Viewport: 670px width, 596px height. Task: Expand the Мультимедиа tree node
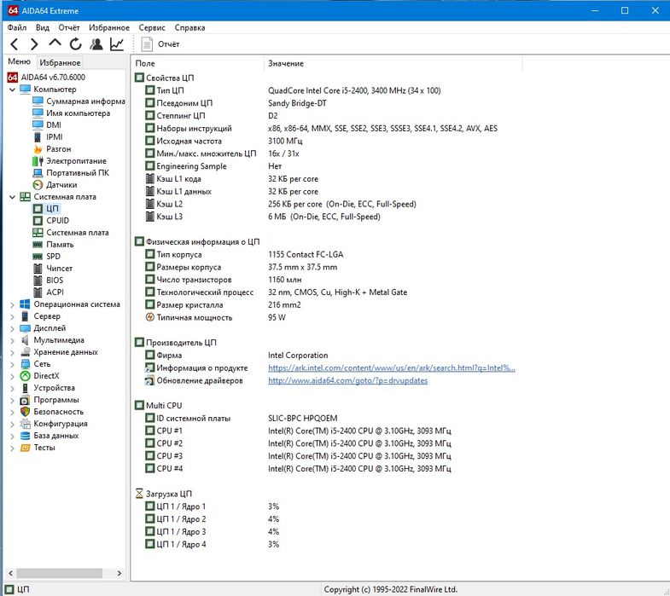click(13, 341)
